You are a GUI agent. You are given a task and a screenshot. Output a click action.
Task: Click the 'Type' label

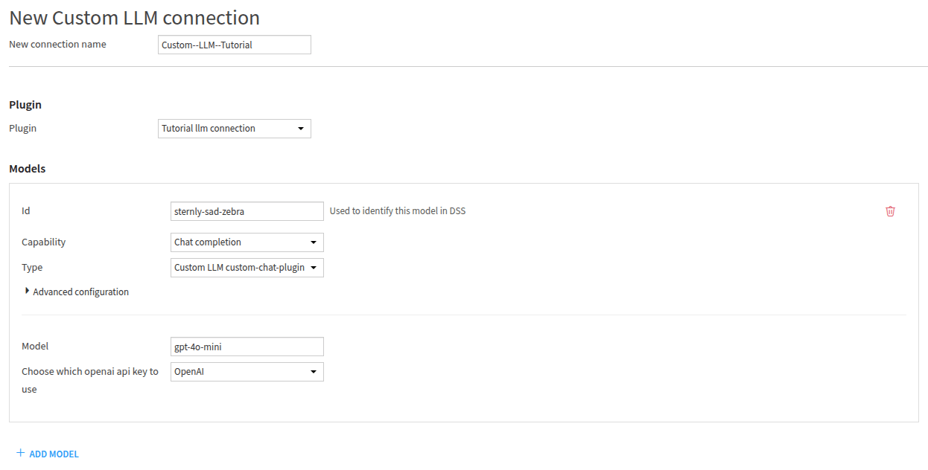[32, 268]
